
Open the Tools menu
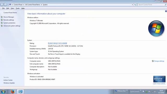[18, 8]
